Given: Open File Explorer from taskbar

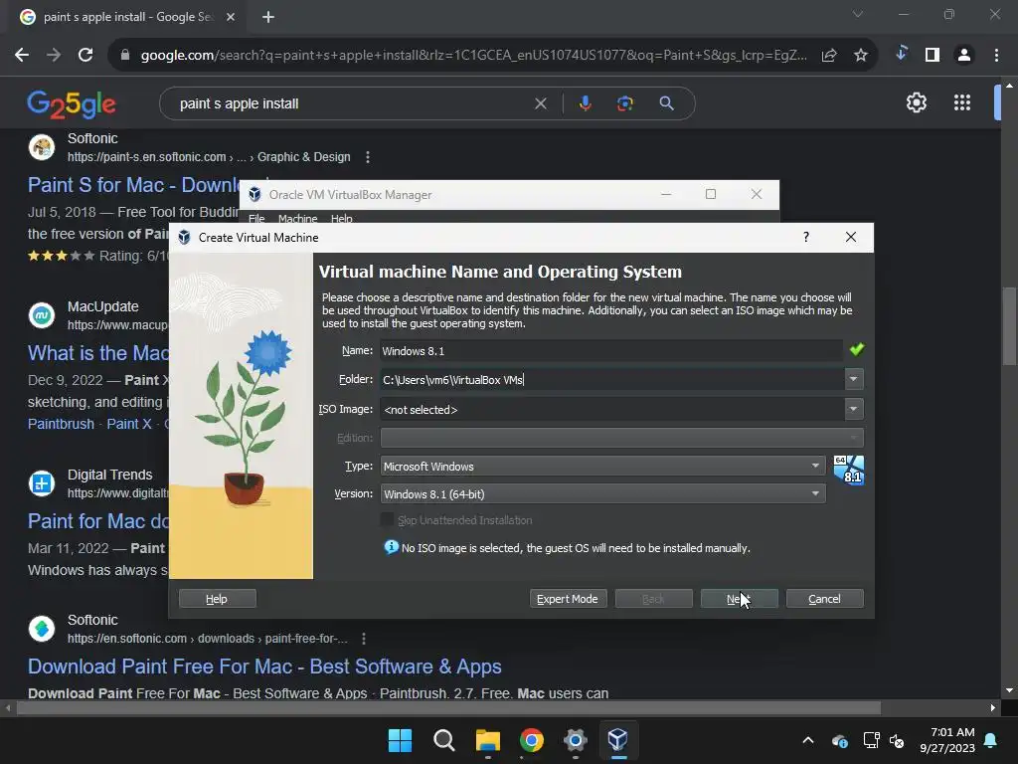Looking at the screenshot, I should point(487,740).
